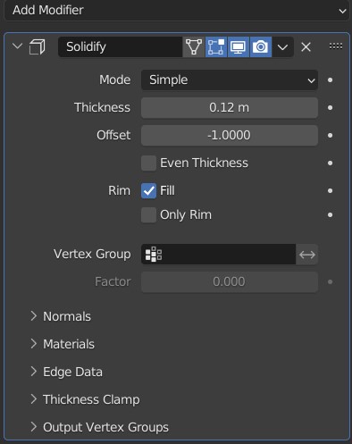Toggle Edit Mode display for Solidify
The height and width of the screenshot is (444, 352).
pyautogui.click(x=216, y=47)
